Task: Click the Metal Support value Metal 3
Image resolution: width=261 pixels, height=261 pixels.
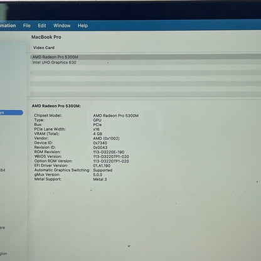Action: [100, 179]
